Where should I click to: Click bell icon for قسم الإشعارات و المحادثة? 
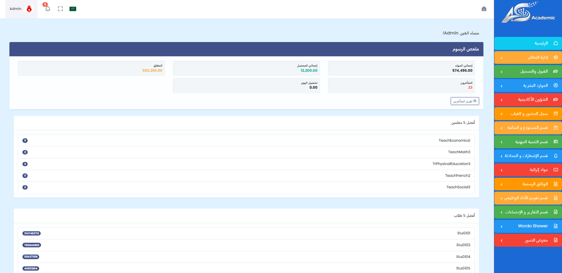click(556, 156)
